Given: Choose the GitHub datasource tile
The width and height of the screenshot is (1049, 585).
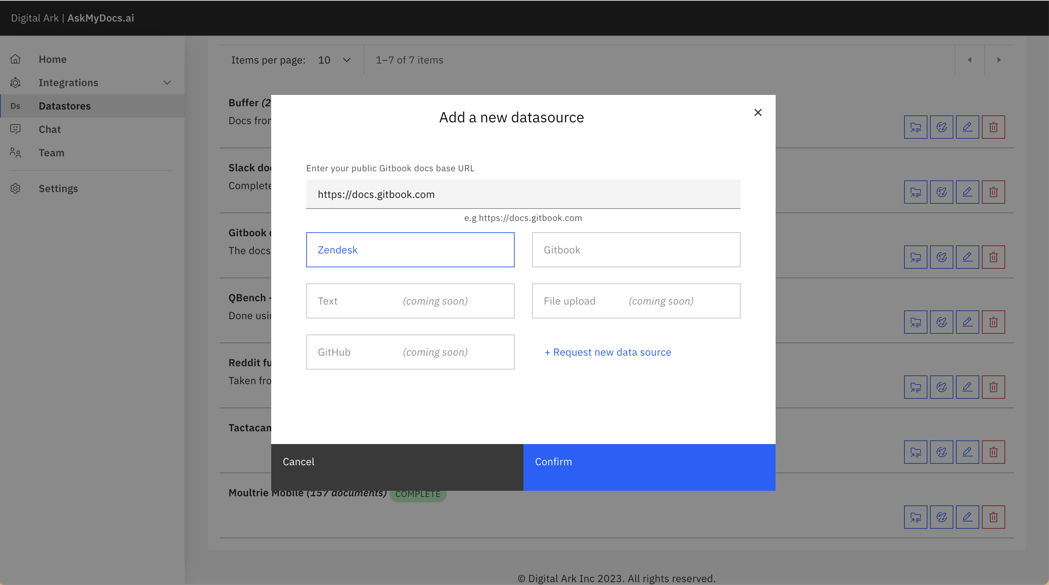Looking at the screenshot, I should pyautogui.click(x=410, y=352).
